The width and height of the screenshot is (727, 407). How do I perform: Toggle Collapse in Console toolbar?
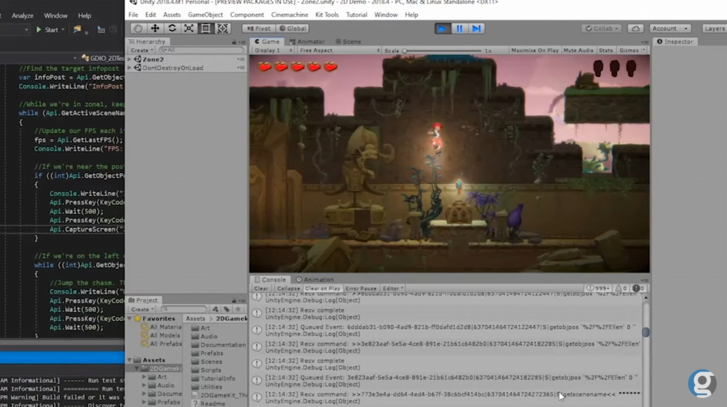(288, 288)
